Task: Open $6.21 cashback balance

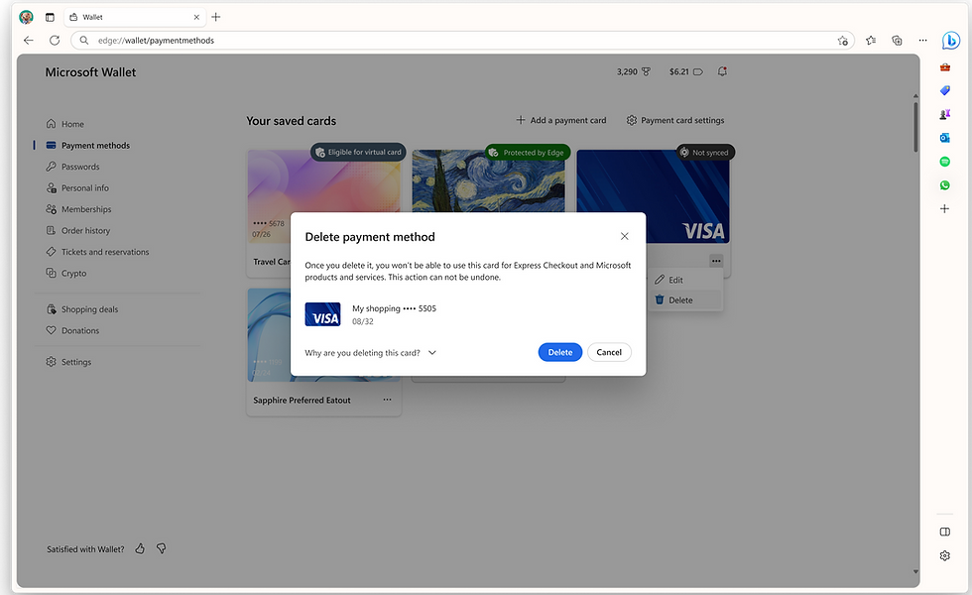Action: [685, 71]
